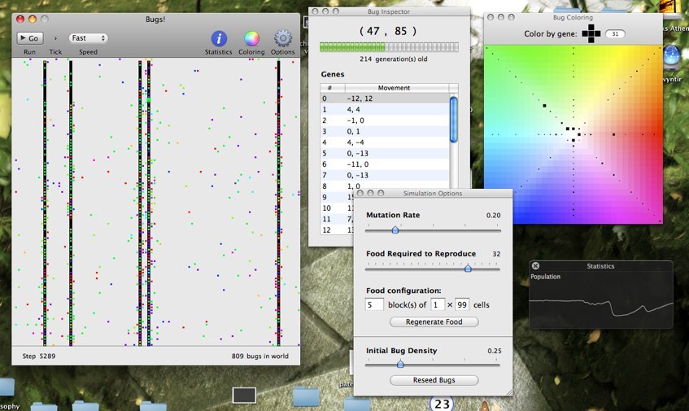Image resolution: width=689 pixels, height=411 pixels.
Task: Open the Options gear icon
Action: pyautogui.click(x=283, y=39)
